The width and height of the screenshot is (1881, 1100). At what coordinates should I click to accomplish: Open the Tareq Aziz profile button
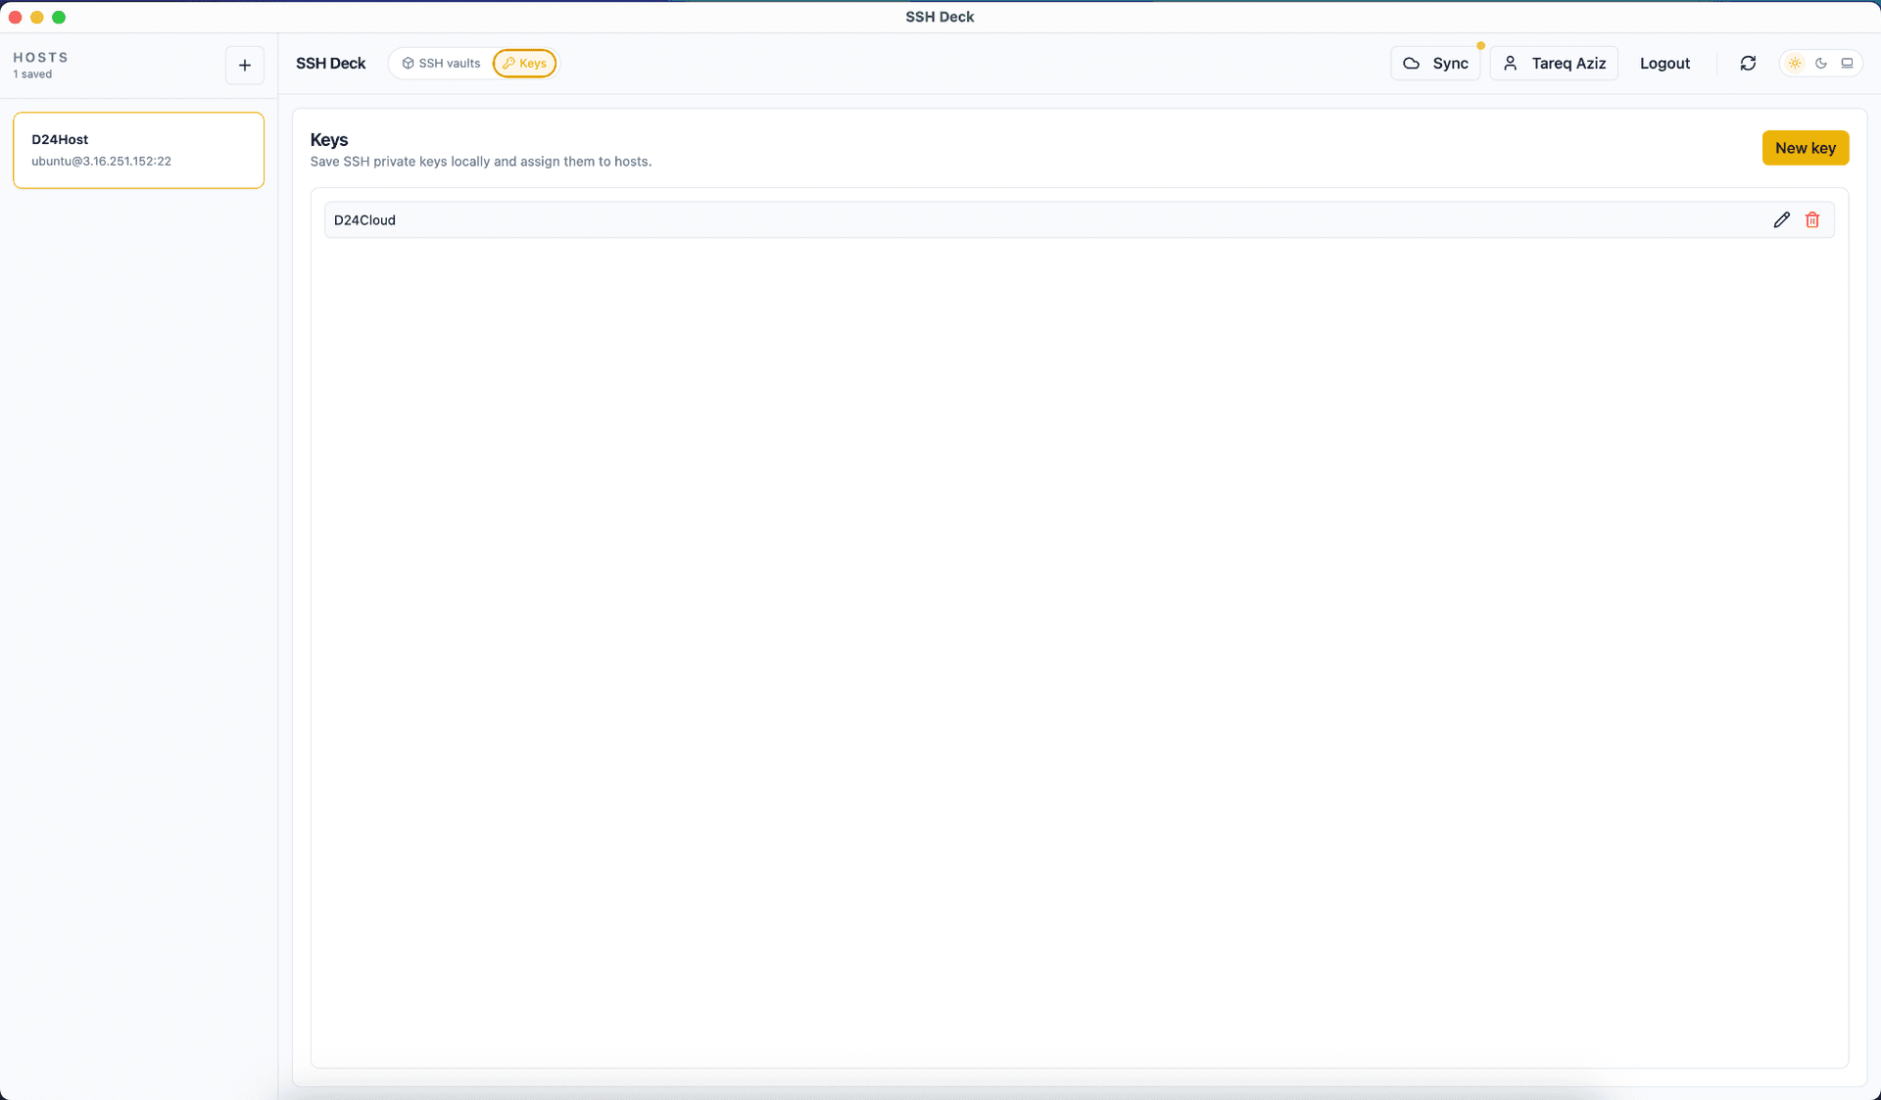[1554, 64]
